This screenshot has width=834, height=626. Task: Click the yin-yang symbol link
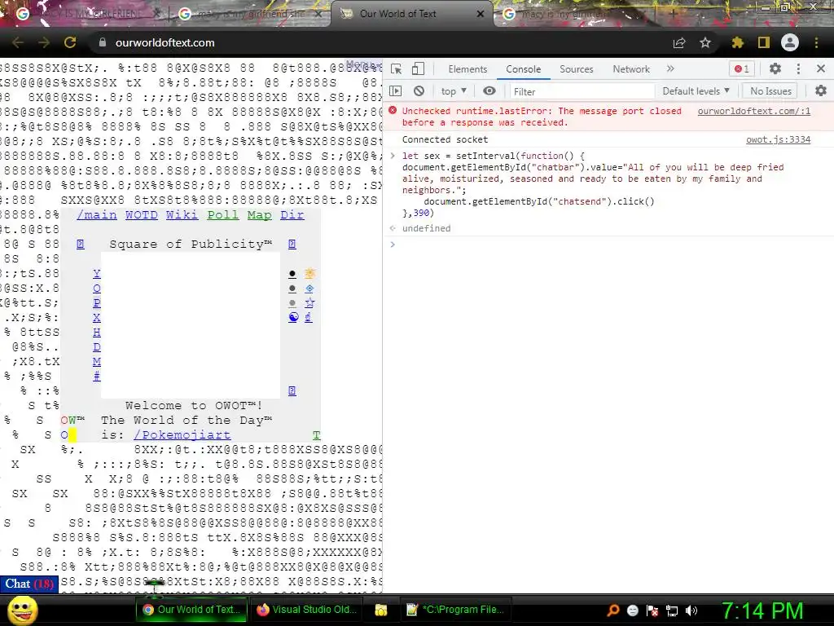click(x=293, y=317)
